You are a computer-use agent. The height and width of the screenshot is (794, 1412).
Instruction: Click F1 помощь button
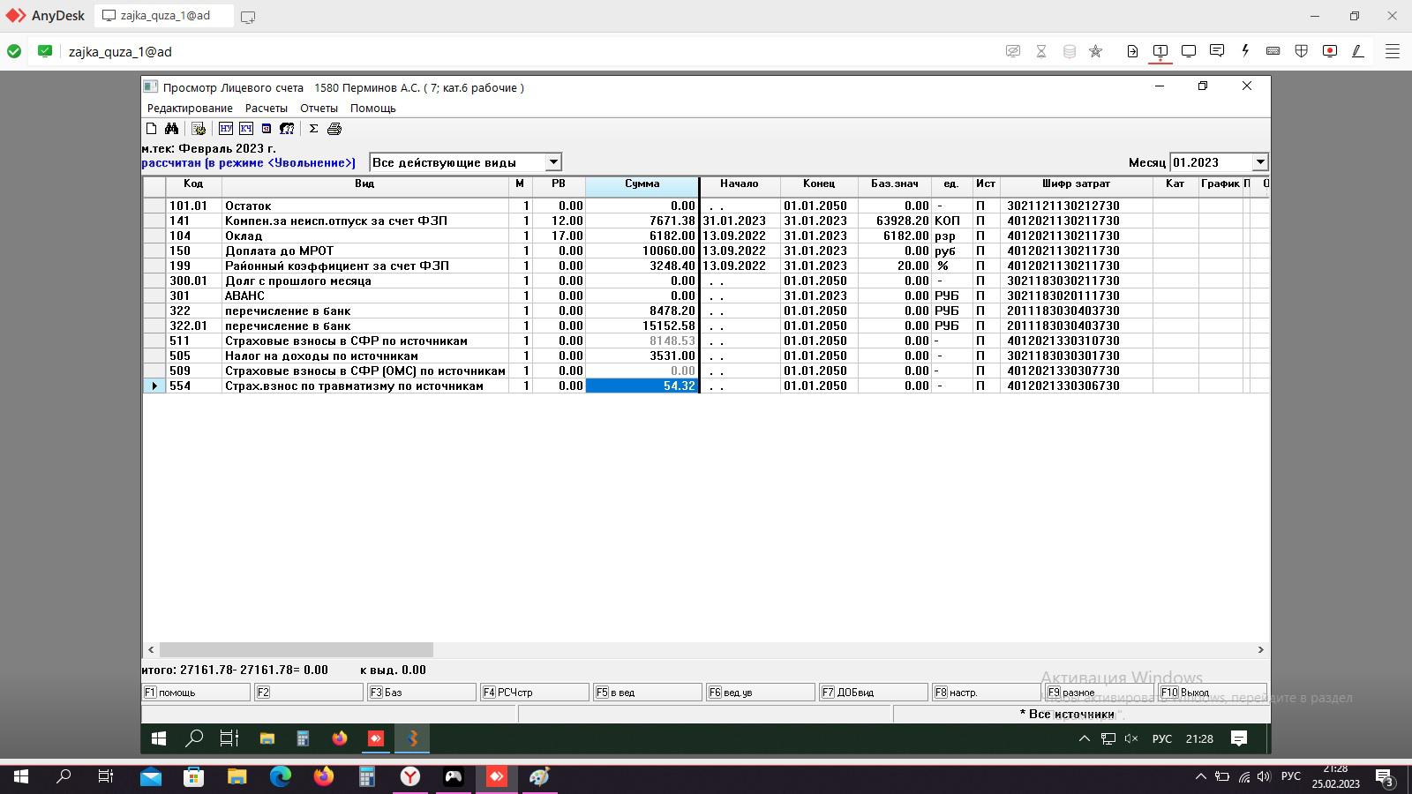(196, 693)
